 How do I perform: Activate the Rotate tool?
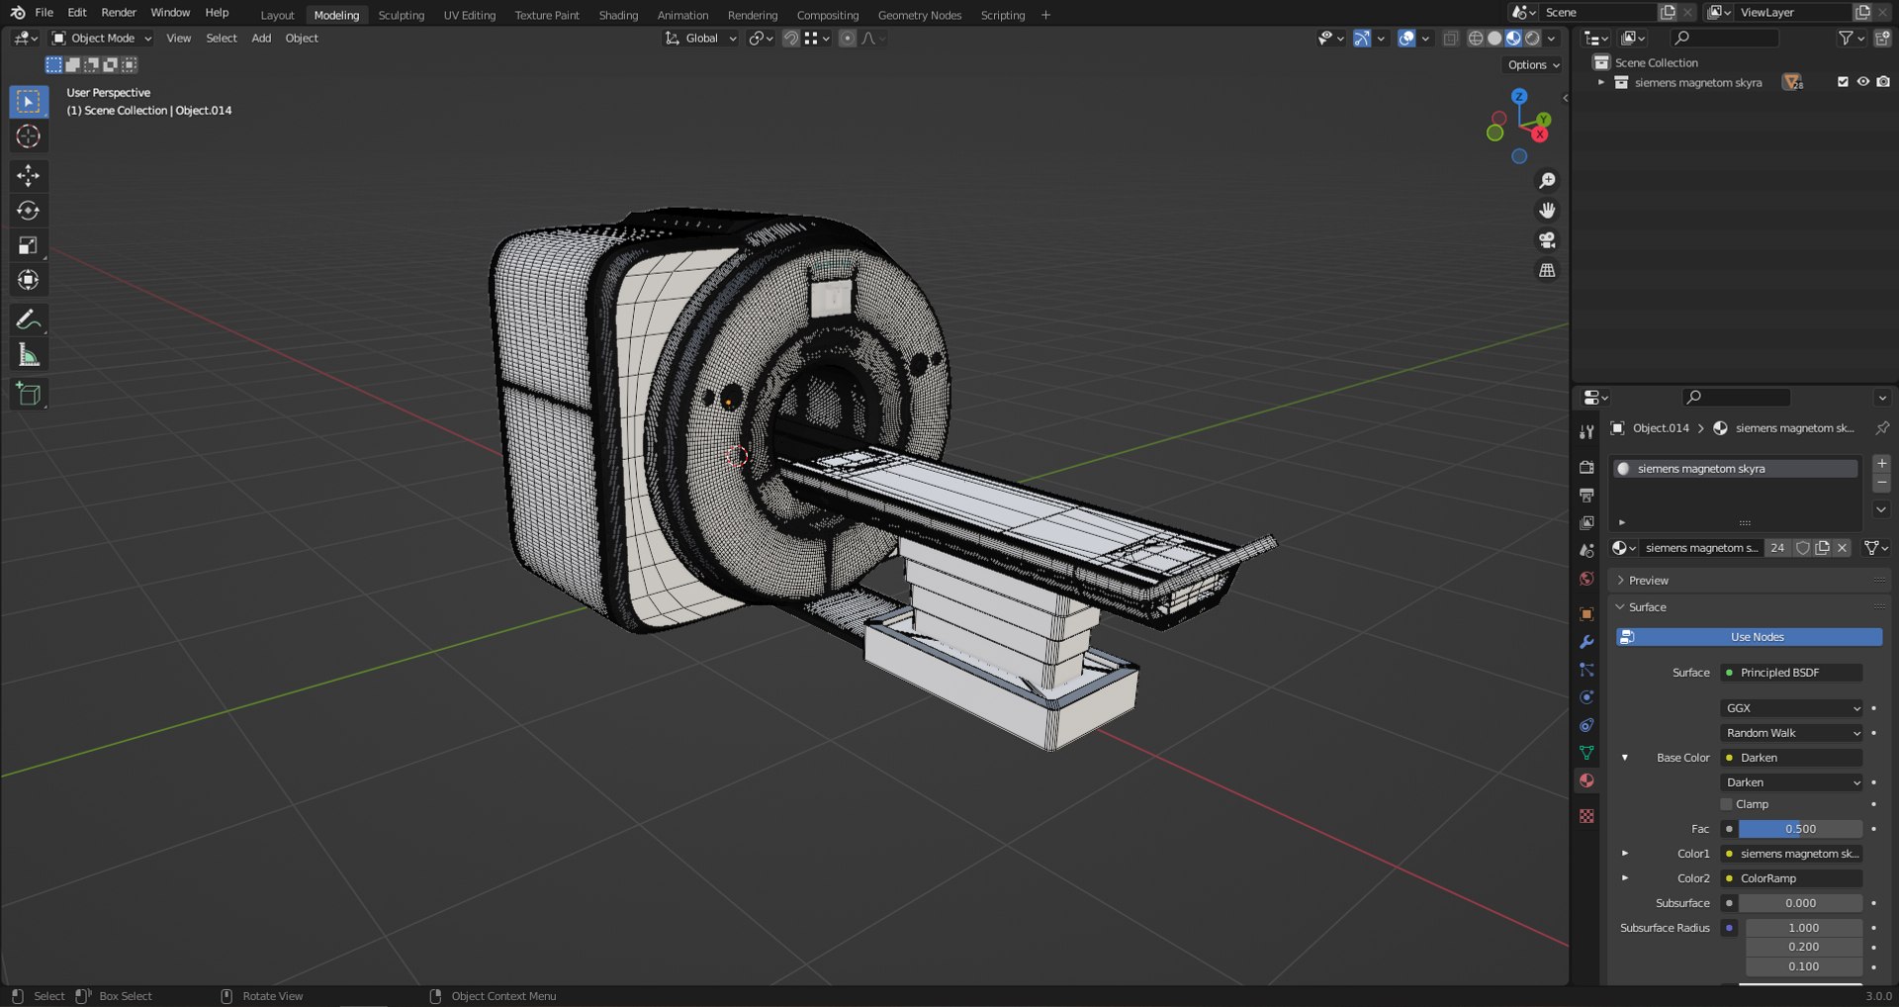[x=28, y=211]
